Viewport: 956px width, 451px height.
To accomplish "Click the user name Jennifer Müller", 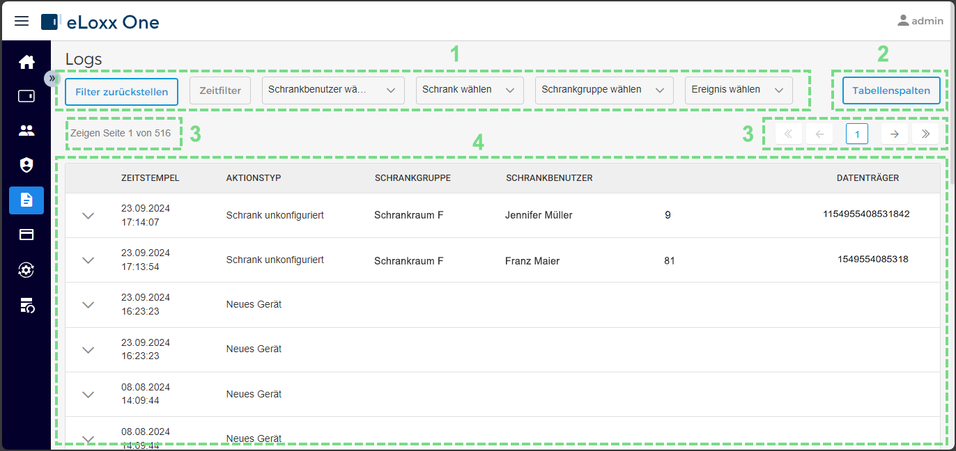I will (539, 216).
